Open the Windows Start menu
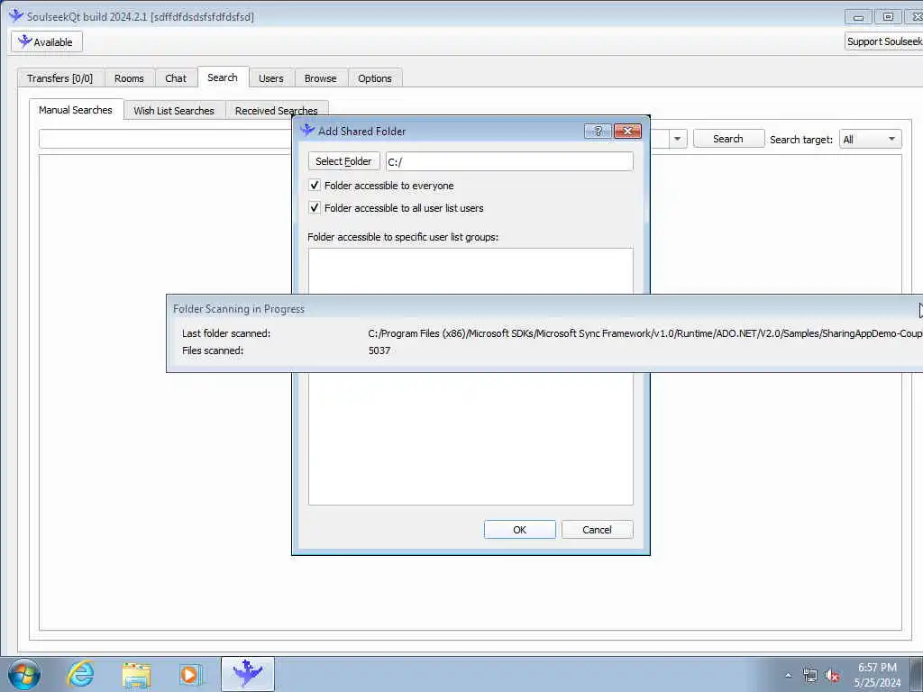The height and width of the screenshot is (692, 923). point(24,674)
